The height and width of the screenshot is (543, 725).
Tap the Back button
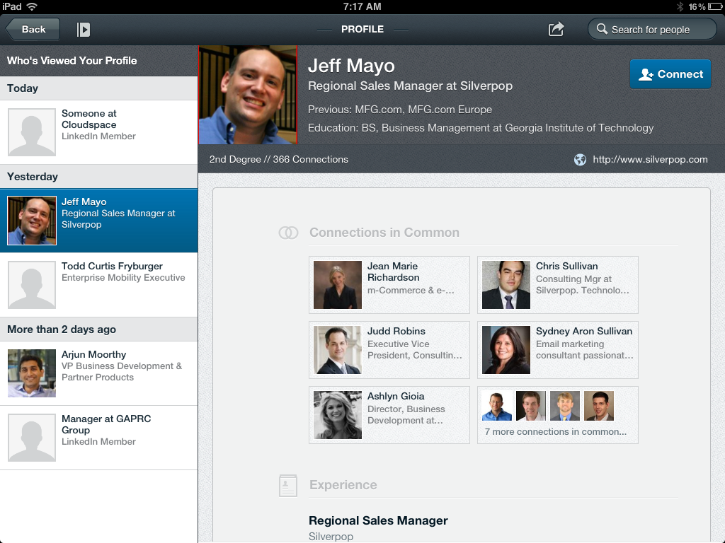pyautogui.click(x=33, y=29)
